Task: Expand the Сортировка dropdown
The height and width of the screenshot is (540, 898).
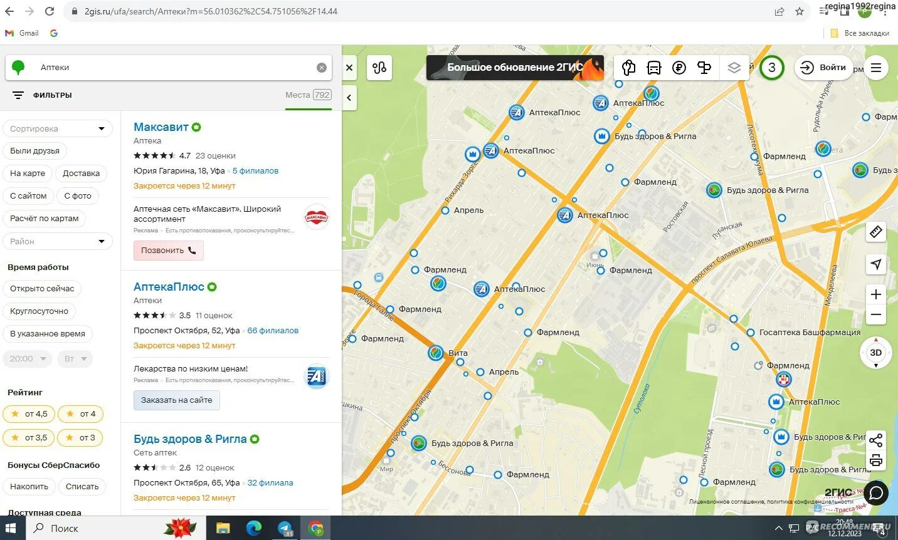Action: pos(58,128)
